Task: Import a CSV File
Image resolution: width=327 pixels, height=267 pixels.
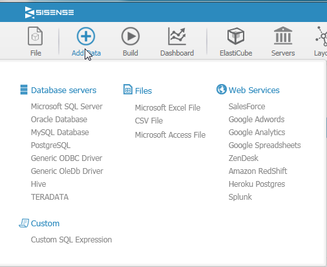Action: (149, 121)
